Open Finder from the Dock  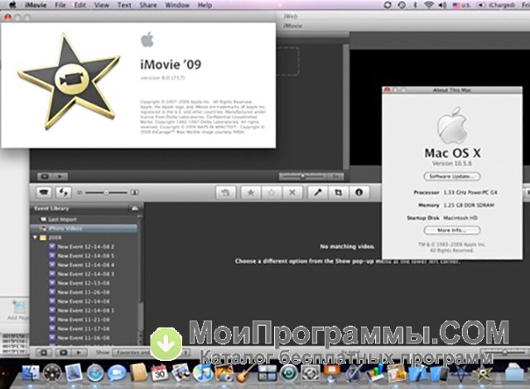coord(31,373)
